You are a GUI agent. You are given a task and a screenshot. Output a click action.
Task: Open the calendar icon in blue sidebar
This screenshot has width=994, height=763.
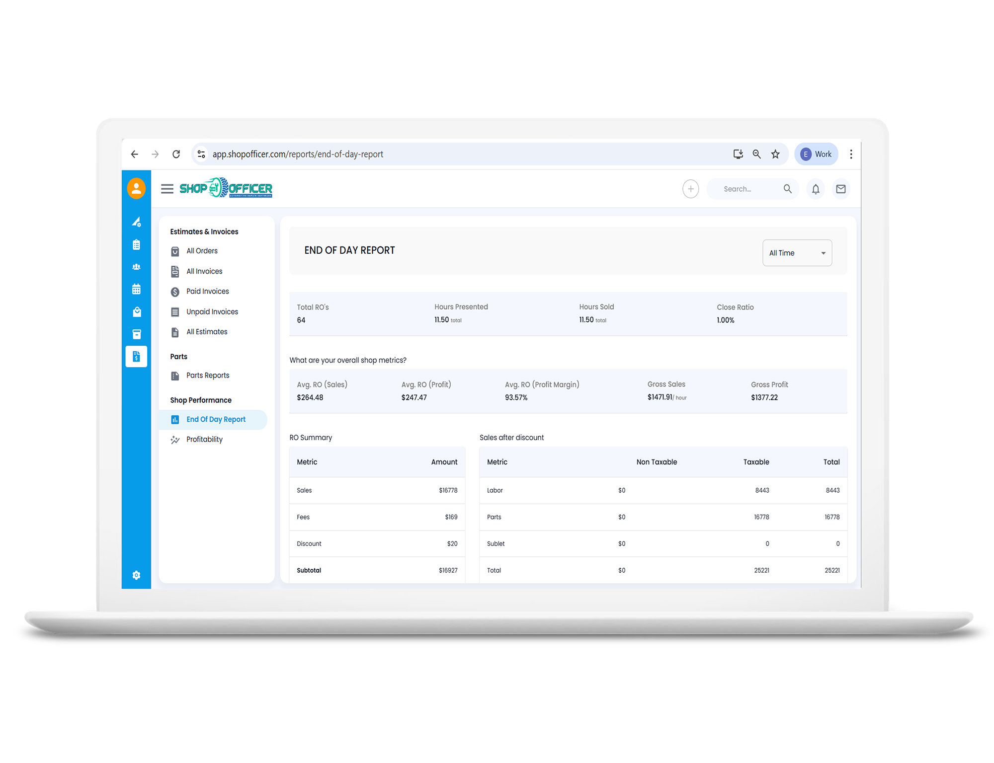[136, 289]
